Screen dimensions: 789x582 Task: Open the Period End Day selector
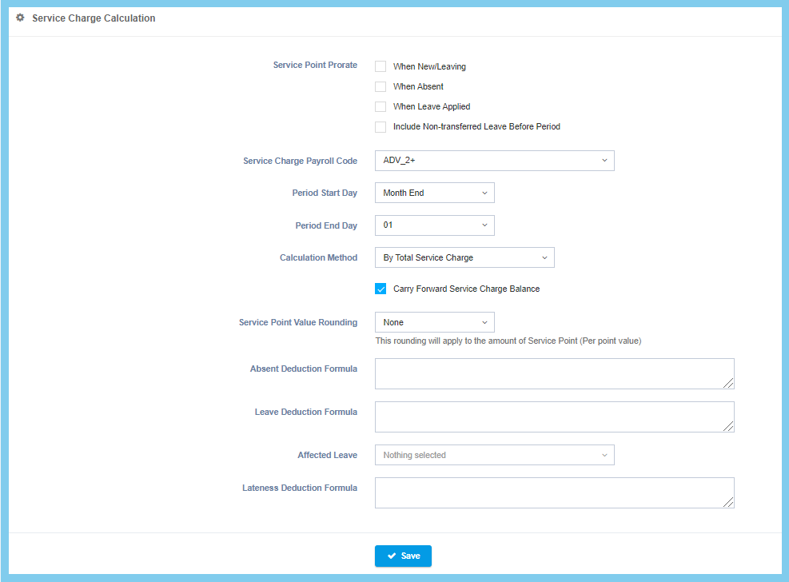coord(434,225)
